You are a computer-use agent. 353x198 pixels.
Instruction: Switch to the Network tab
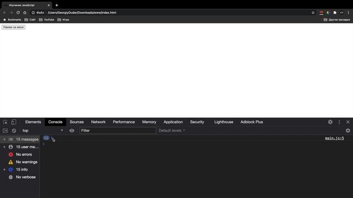pyautogui.click(x=98, y=122)
